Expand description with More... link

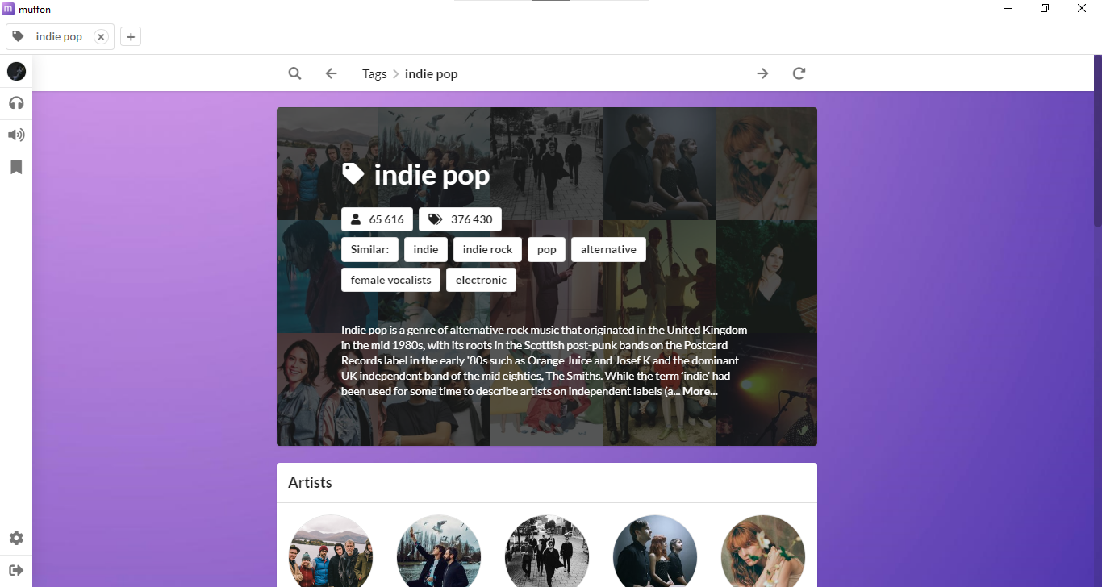699,391
